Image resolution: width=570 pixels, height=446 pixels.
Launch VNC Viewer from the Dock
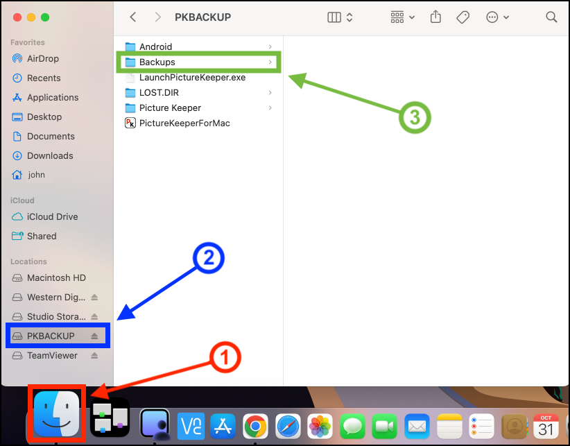click(x=191, y=426)
